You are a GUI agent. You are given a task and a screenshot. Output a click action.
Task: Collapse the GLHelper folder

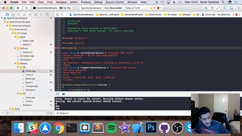tap(12, 33)
